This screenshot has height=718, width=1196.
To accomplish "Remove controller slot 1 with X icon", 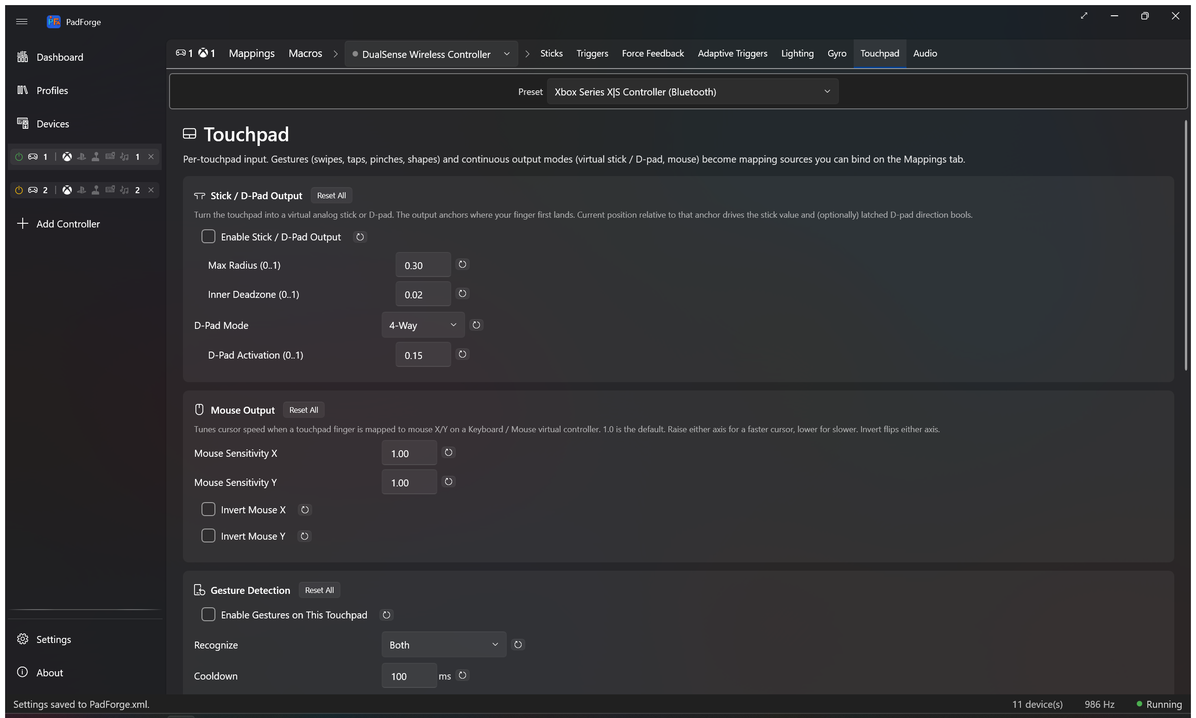I will (151, 157).
